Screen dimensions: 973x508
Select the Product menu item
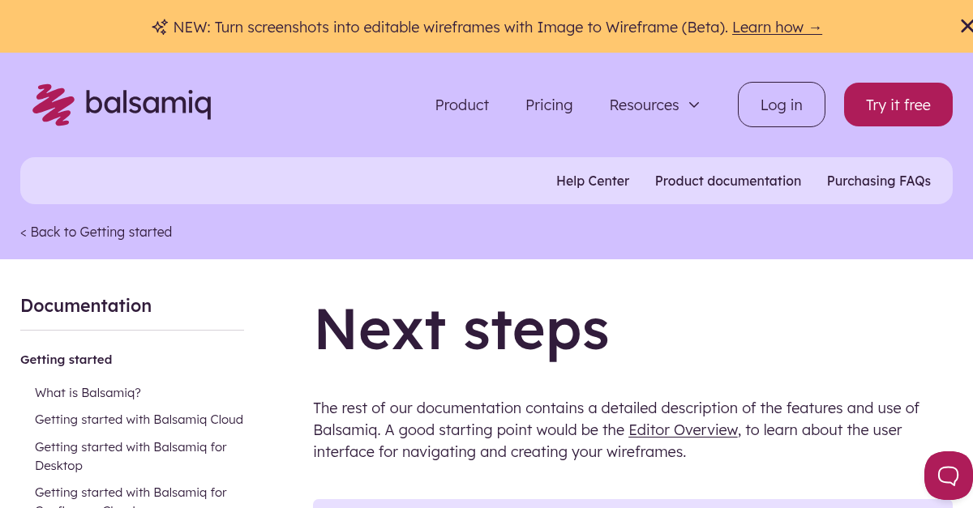[461, 105]
